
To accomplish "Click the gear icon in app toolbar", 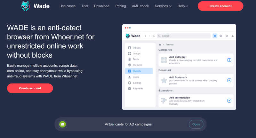I will pyautogui.click(x=227, y=36).
